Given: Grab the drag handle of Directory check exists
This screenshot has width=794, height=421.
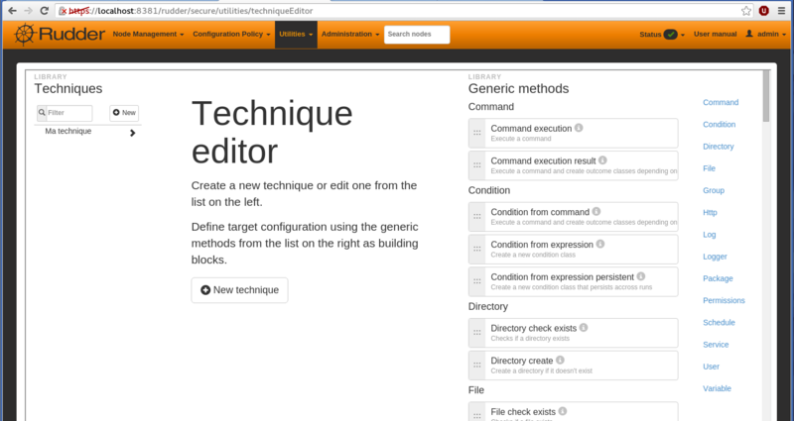Looking at the screenshot, I should (477, 333).
